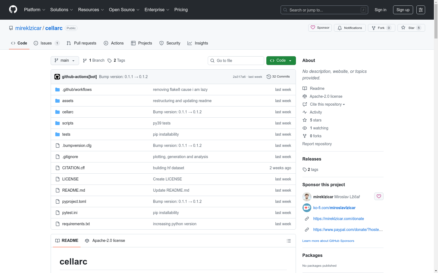
Task: Open the green Code dropdown button
Action: [x=281, y=61]
